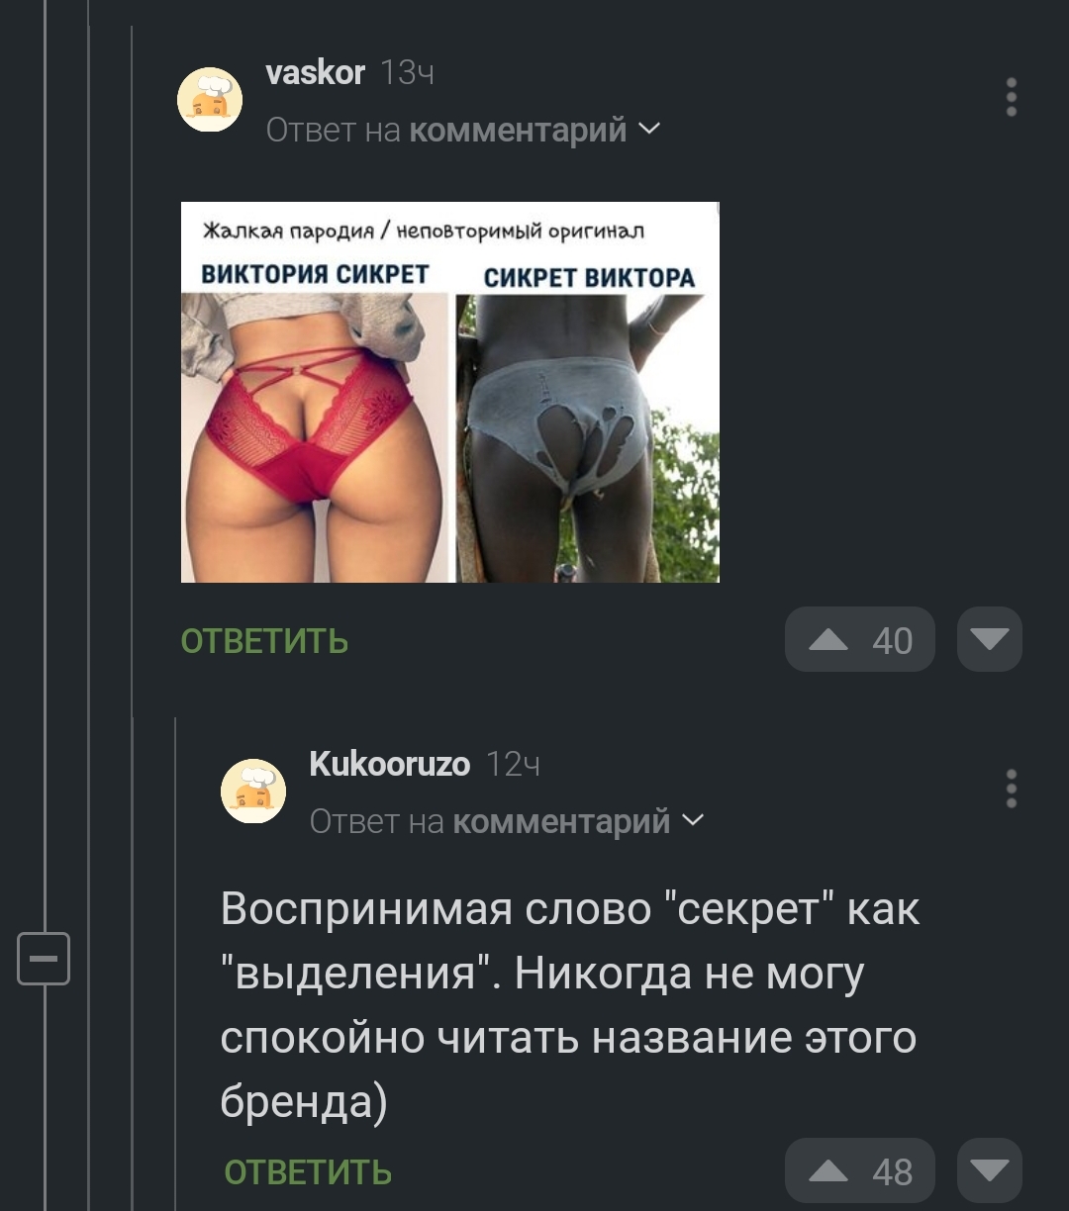
Task: Tap bold 'комментарий' under vaskor's name
Action: point(518,130)
